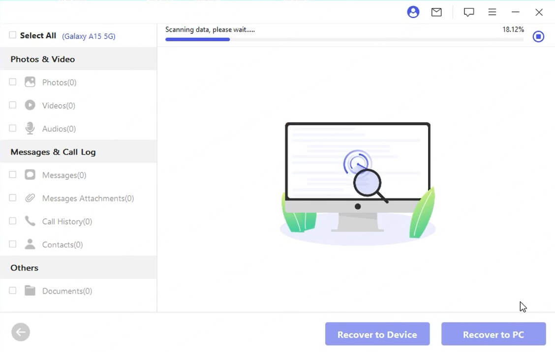Image resolution: width=555 pixels, height=352 pixels.
Task: Check the Documents(0) checkbox
Action: coord(11,291)
